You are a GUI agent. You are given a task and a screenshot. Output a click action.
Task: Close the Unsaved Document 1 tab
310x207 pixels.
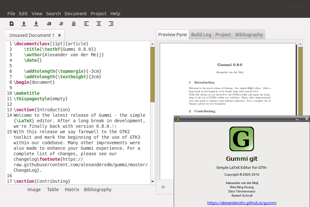(x=59, y=35)
